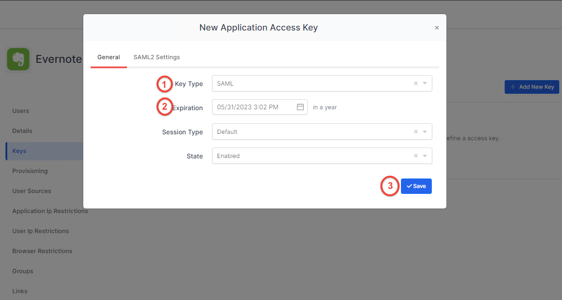Save the new access key
Image resolution: width=562 pixels, height=300 pixels.
click(x=416, y=186)
